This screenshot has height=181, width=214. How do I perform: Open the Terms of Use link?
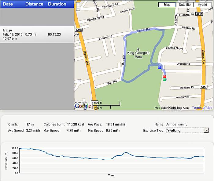point(202,108)
